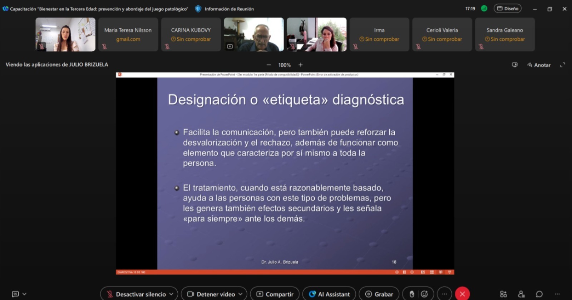Toggle Detener vídeo camera
572x300 pixels.
click(x=211, y=294)
